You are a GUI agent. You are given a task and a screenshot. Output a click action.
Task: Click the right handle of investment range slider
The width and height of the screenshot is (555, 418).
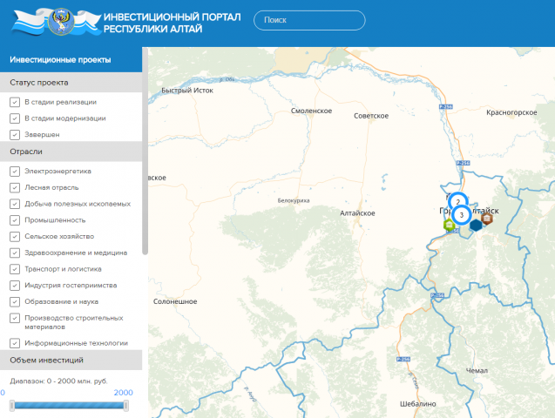[x=125, y=406]
